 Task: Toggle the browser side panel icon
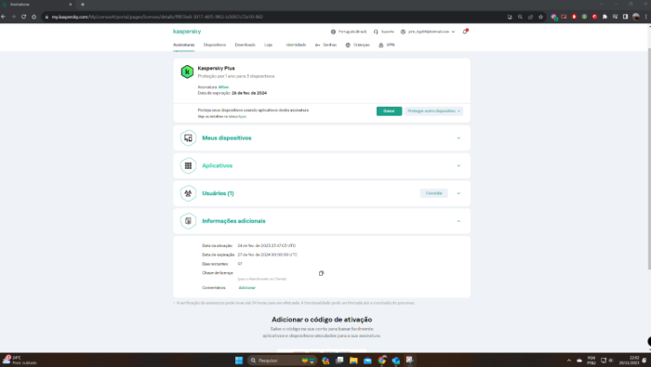[625, 17]
